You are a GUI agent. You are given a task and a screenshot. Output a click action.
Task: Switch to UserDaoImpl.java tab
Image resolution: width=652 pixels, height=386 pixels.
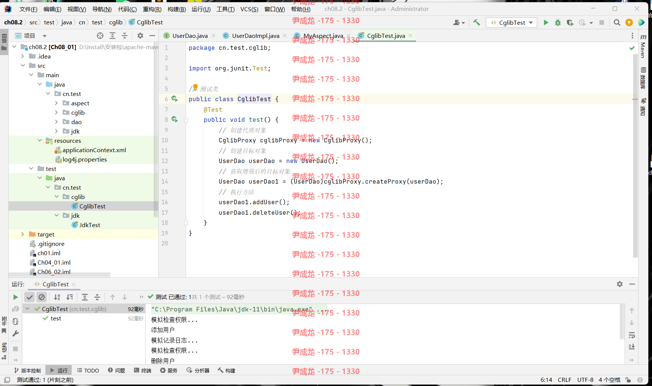(x=255, y=36)
